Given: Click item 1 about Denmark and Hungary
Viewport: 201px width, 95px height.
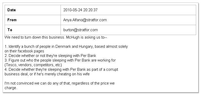Looking at the screenshot, I should pyautogui.click(x=66, y=46).
